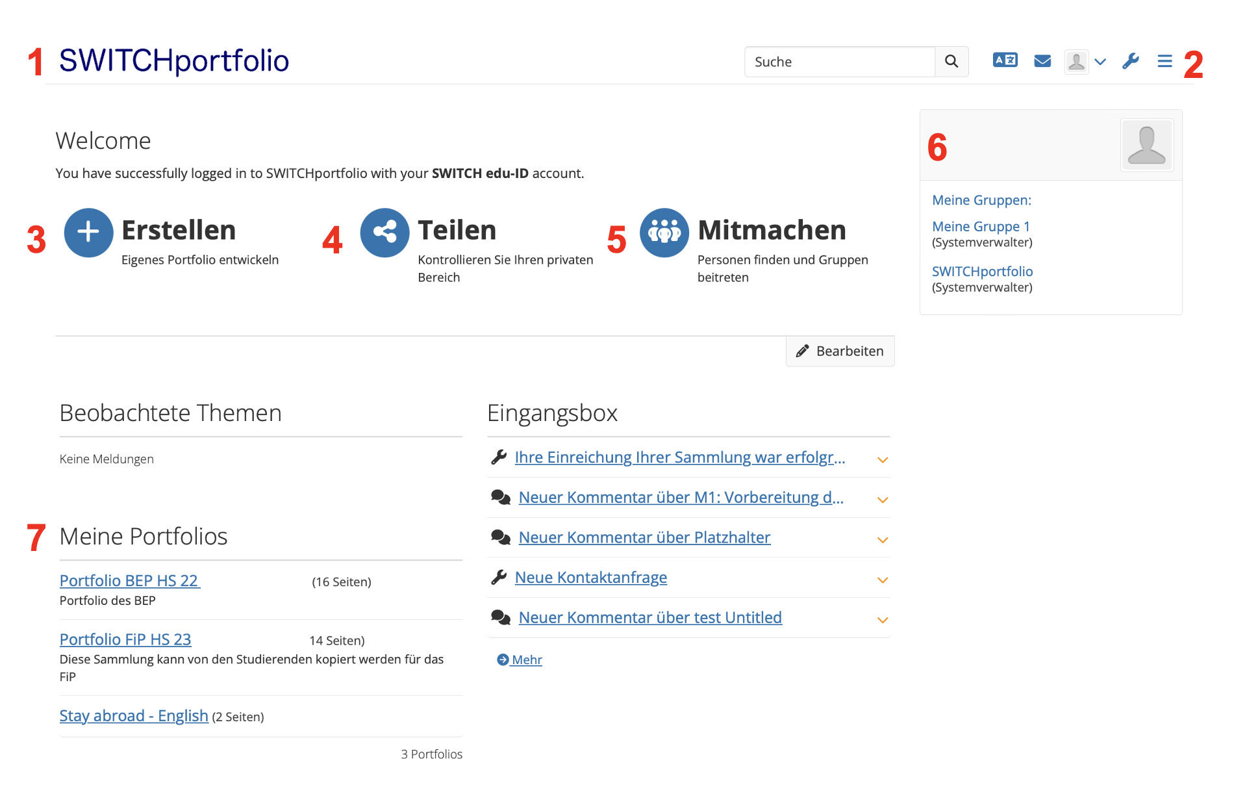Viewport: 1234px width, 794px height.
Task: Expand the Ihre Einreichung message chevron
Action: coord(882,460)
